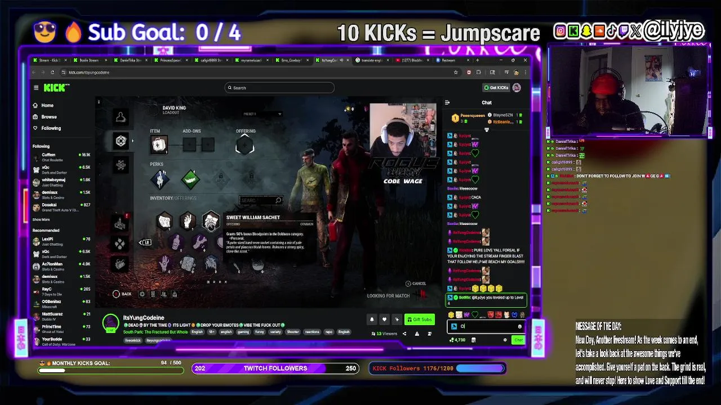Image resolution: width=721 pixels, height=405 pixels.
Task: Select the medkit item slot
Action: [159, 145]
